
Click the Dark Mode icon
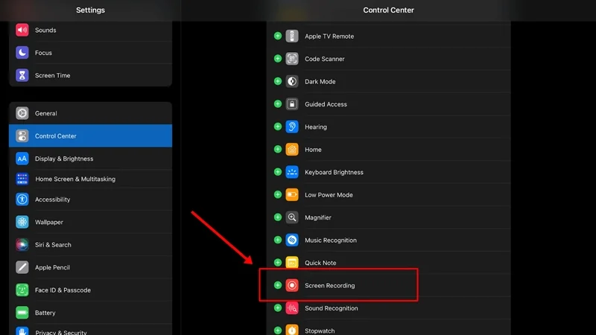click(292, 81)
